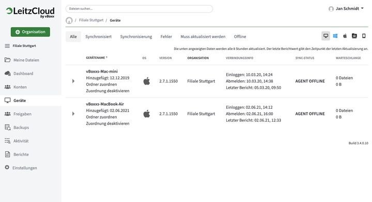Click Zuordnung deaktivieren for vBoxxs-Mac-mini
Image resolution: width=372 pixels, height=202 pixels.
pos(107,91)
